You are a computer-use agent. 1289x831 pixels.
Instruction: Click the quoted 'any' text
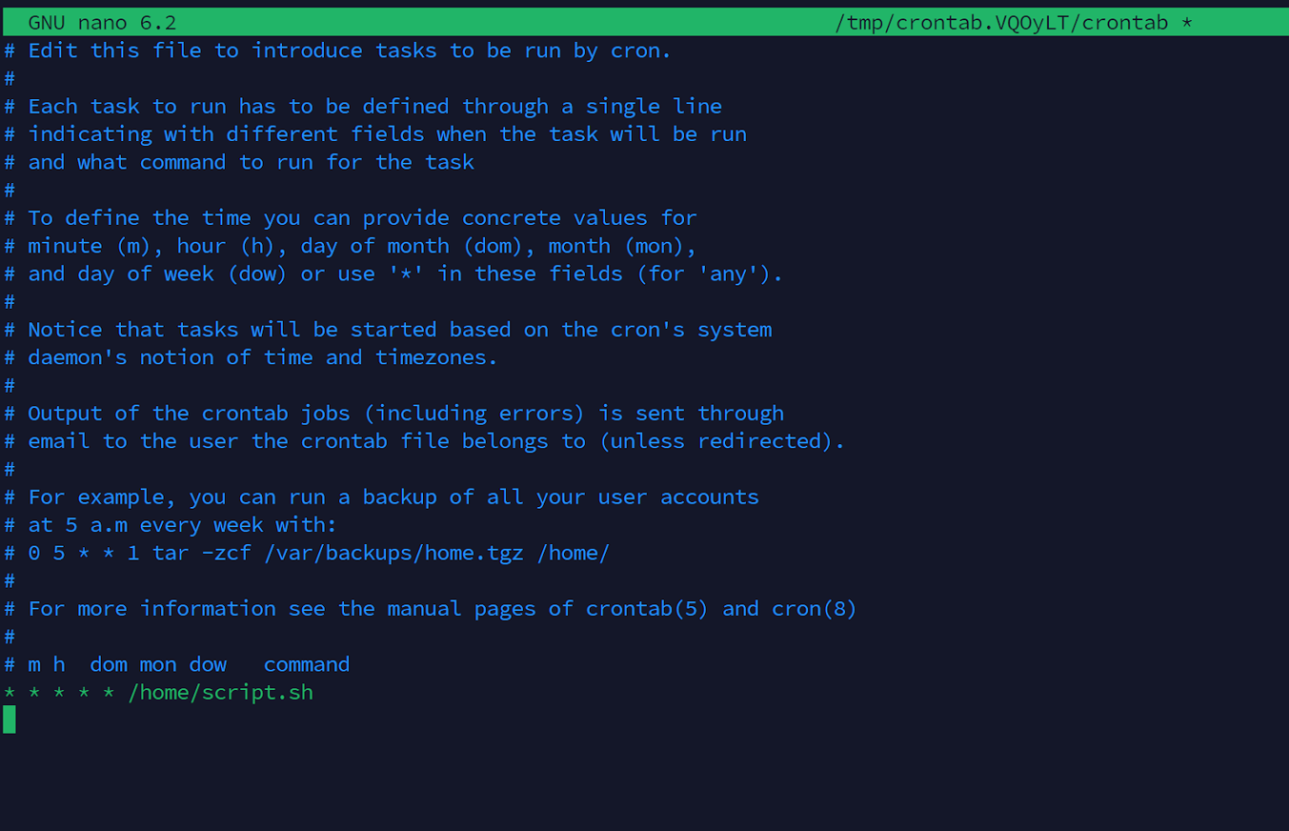point(728,274)
